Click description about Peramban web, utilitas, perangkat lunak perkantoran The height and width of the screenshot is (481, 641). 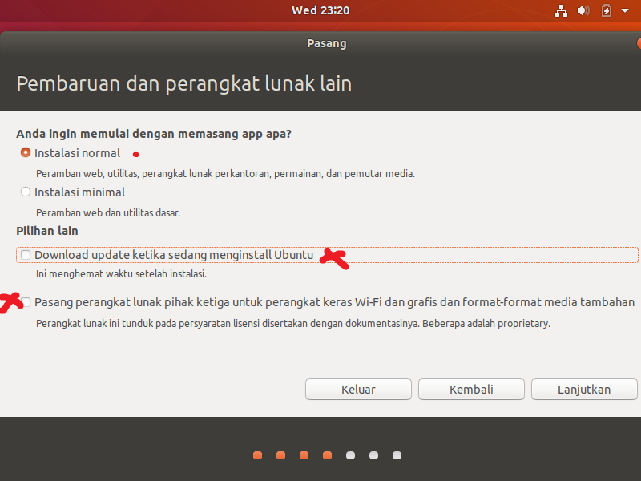click(225, 173)
